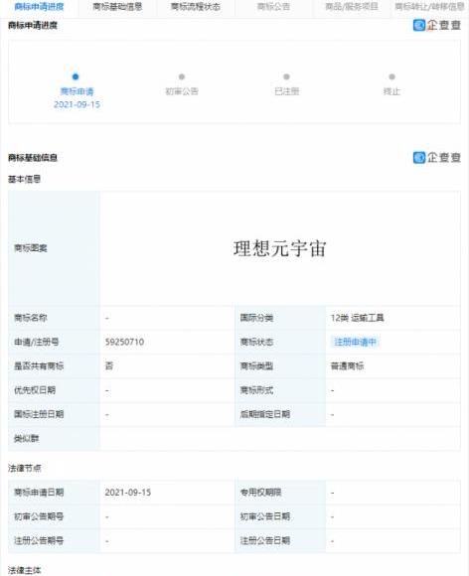Click the 商标申请进度 section heading
This screenshot has height=576, width=469.
(33, 26)
